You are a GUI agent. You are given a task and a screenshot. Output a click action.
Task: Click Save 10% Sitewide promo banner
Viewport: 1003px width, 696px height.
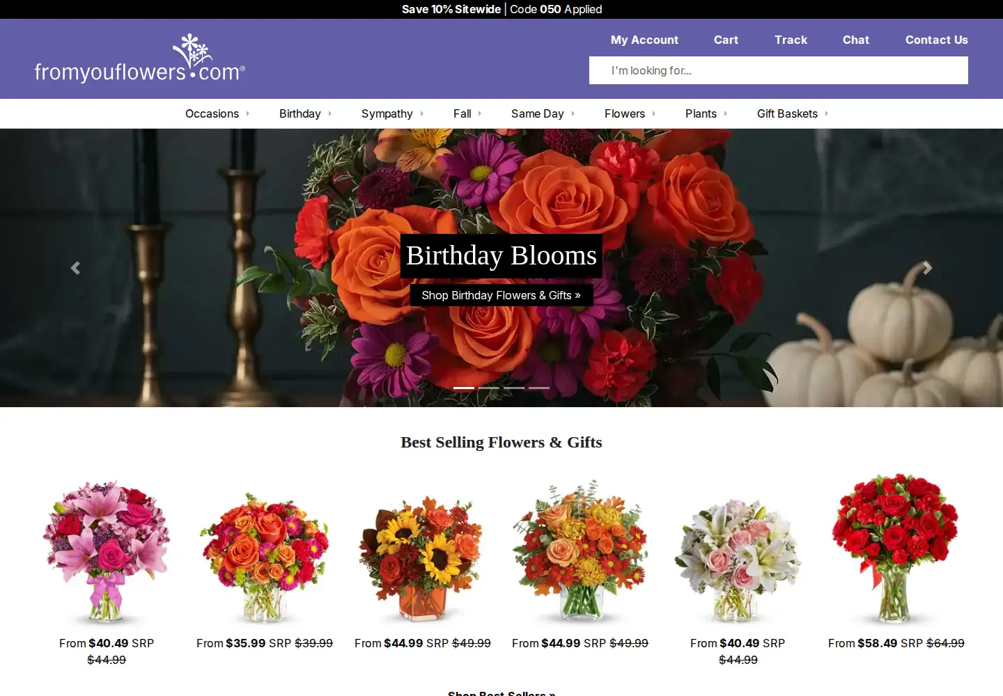pyautogui.click(x=501, y=9)
